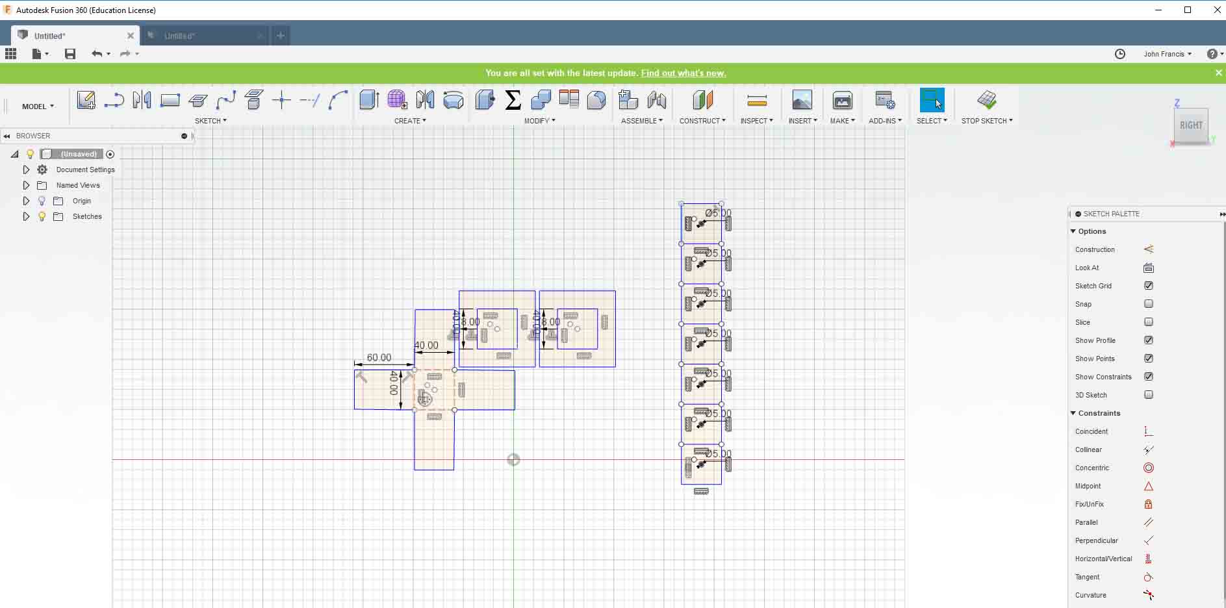Select the Spline sketch tool
Screen dimensions: 1226x608
225,100
